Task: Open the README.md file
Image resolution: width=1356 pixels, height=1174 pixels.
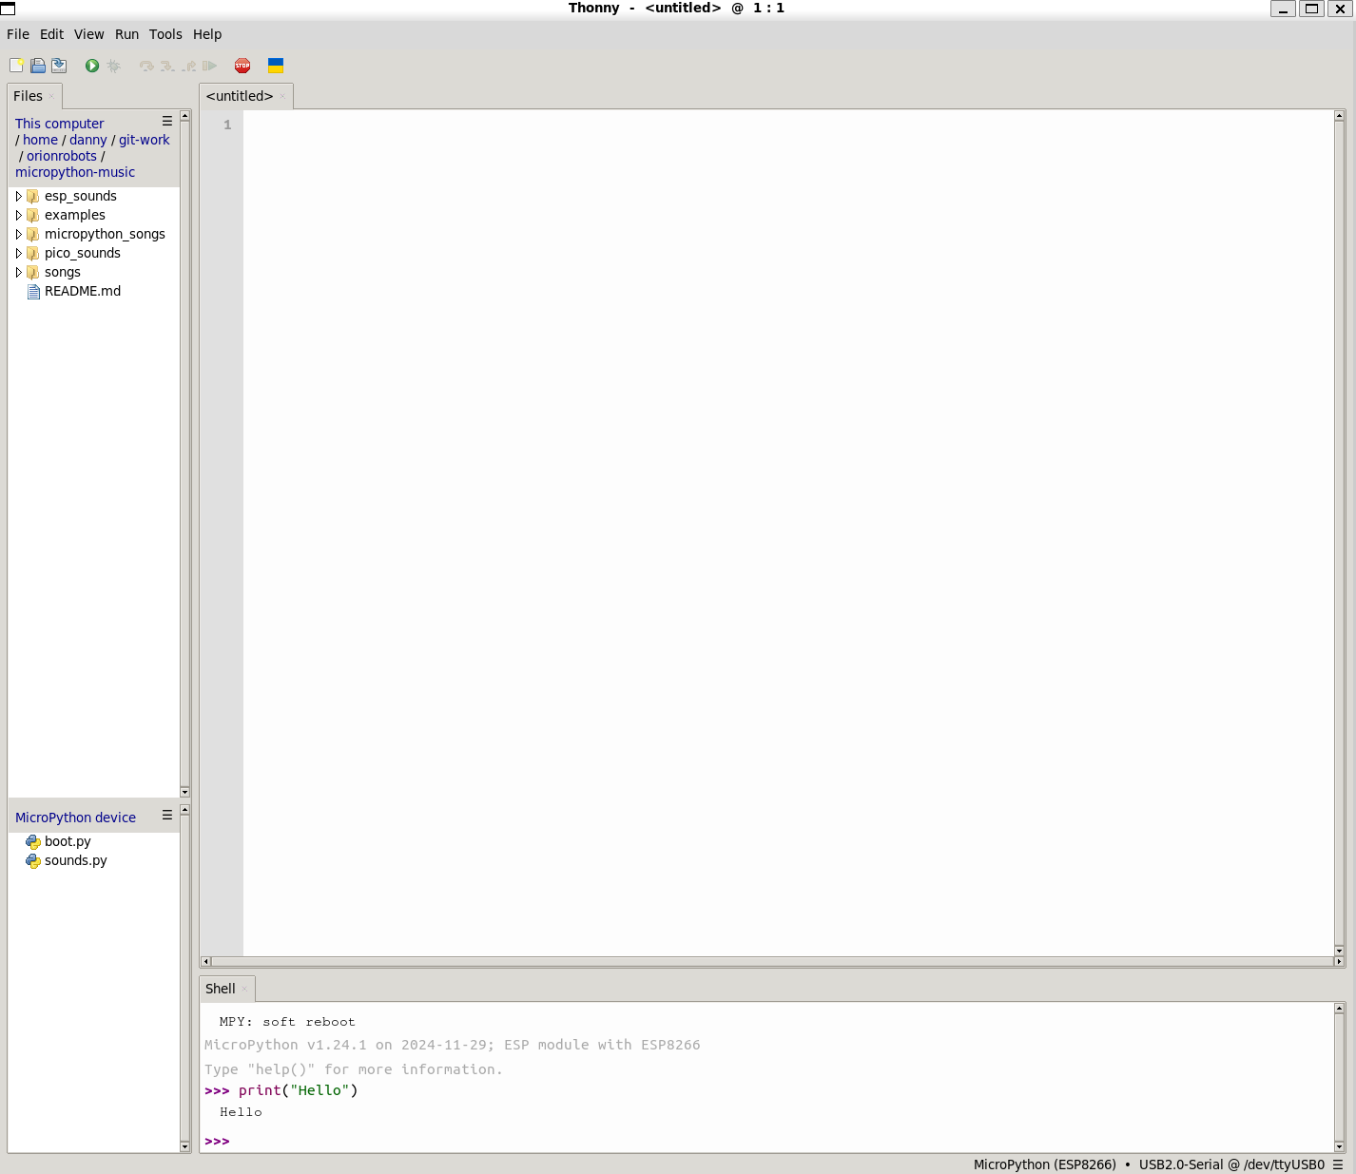Action: (x=82, y=291)
